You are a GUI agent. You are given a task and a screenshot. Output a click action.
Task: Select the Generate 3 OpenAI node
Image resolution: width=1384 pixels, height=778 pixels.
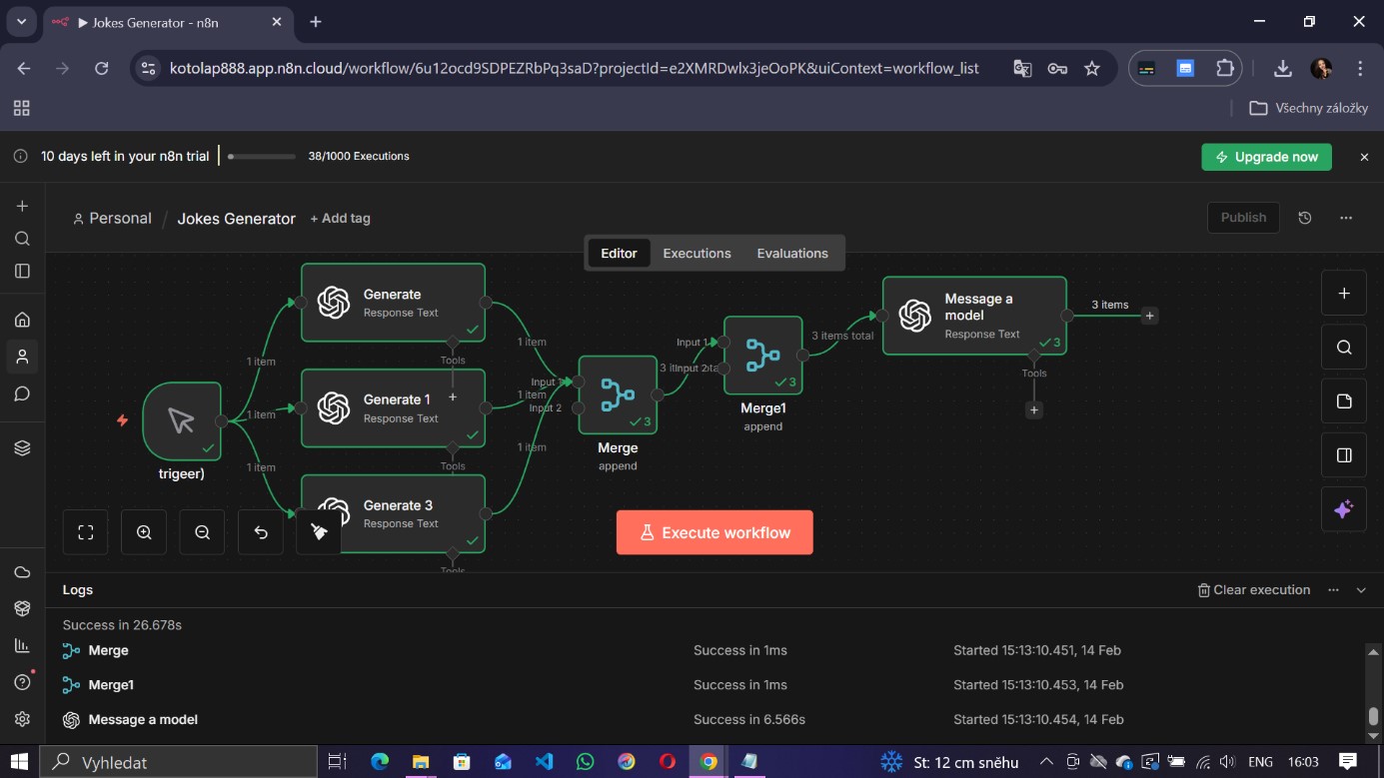point(393,513)
